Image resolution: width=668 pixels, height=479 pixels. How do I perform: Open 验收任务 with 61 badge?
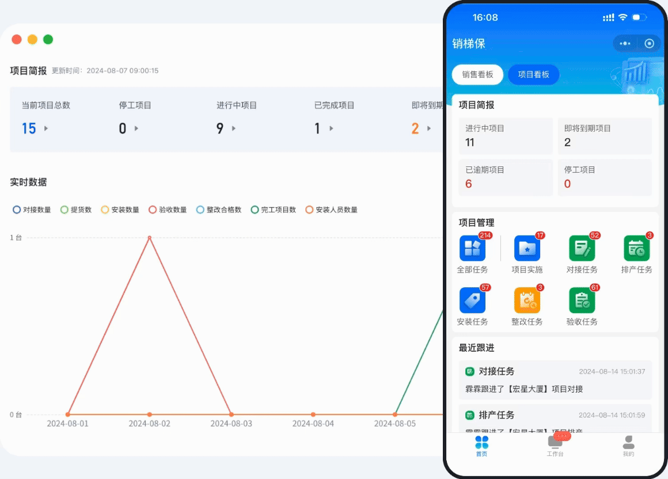pyautogui.click(x=582, y=299)
